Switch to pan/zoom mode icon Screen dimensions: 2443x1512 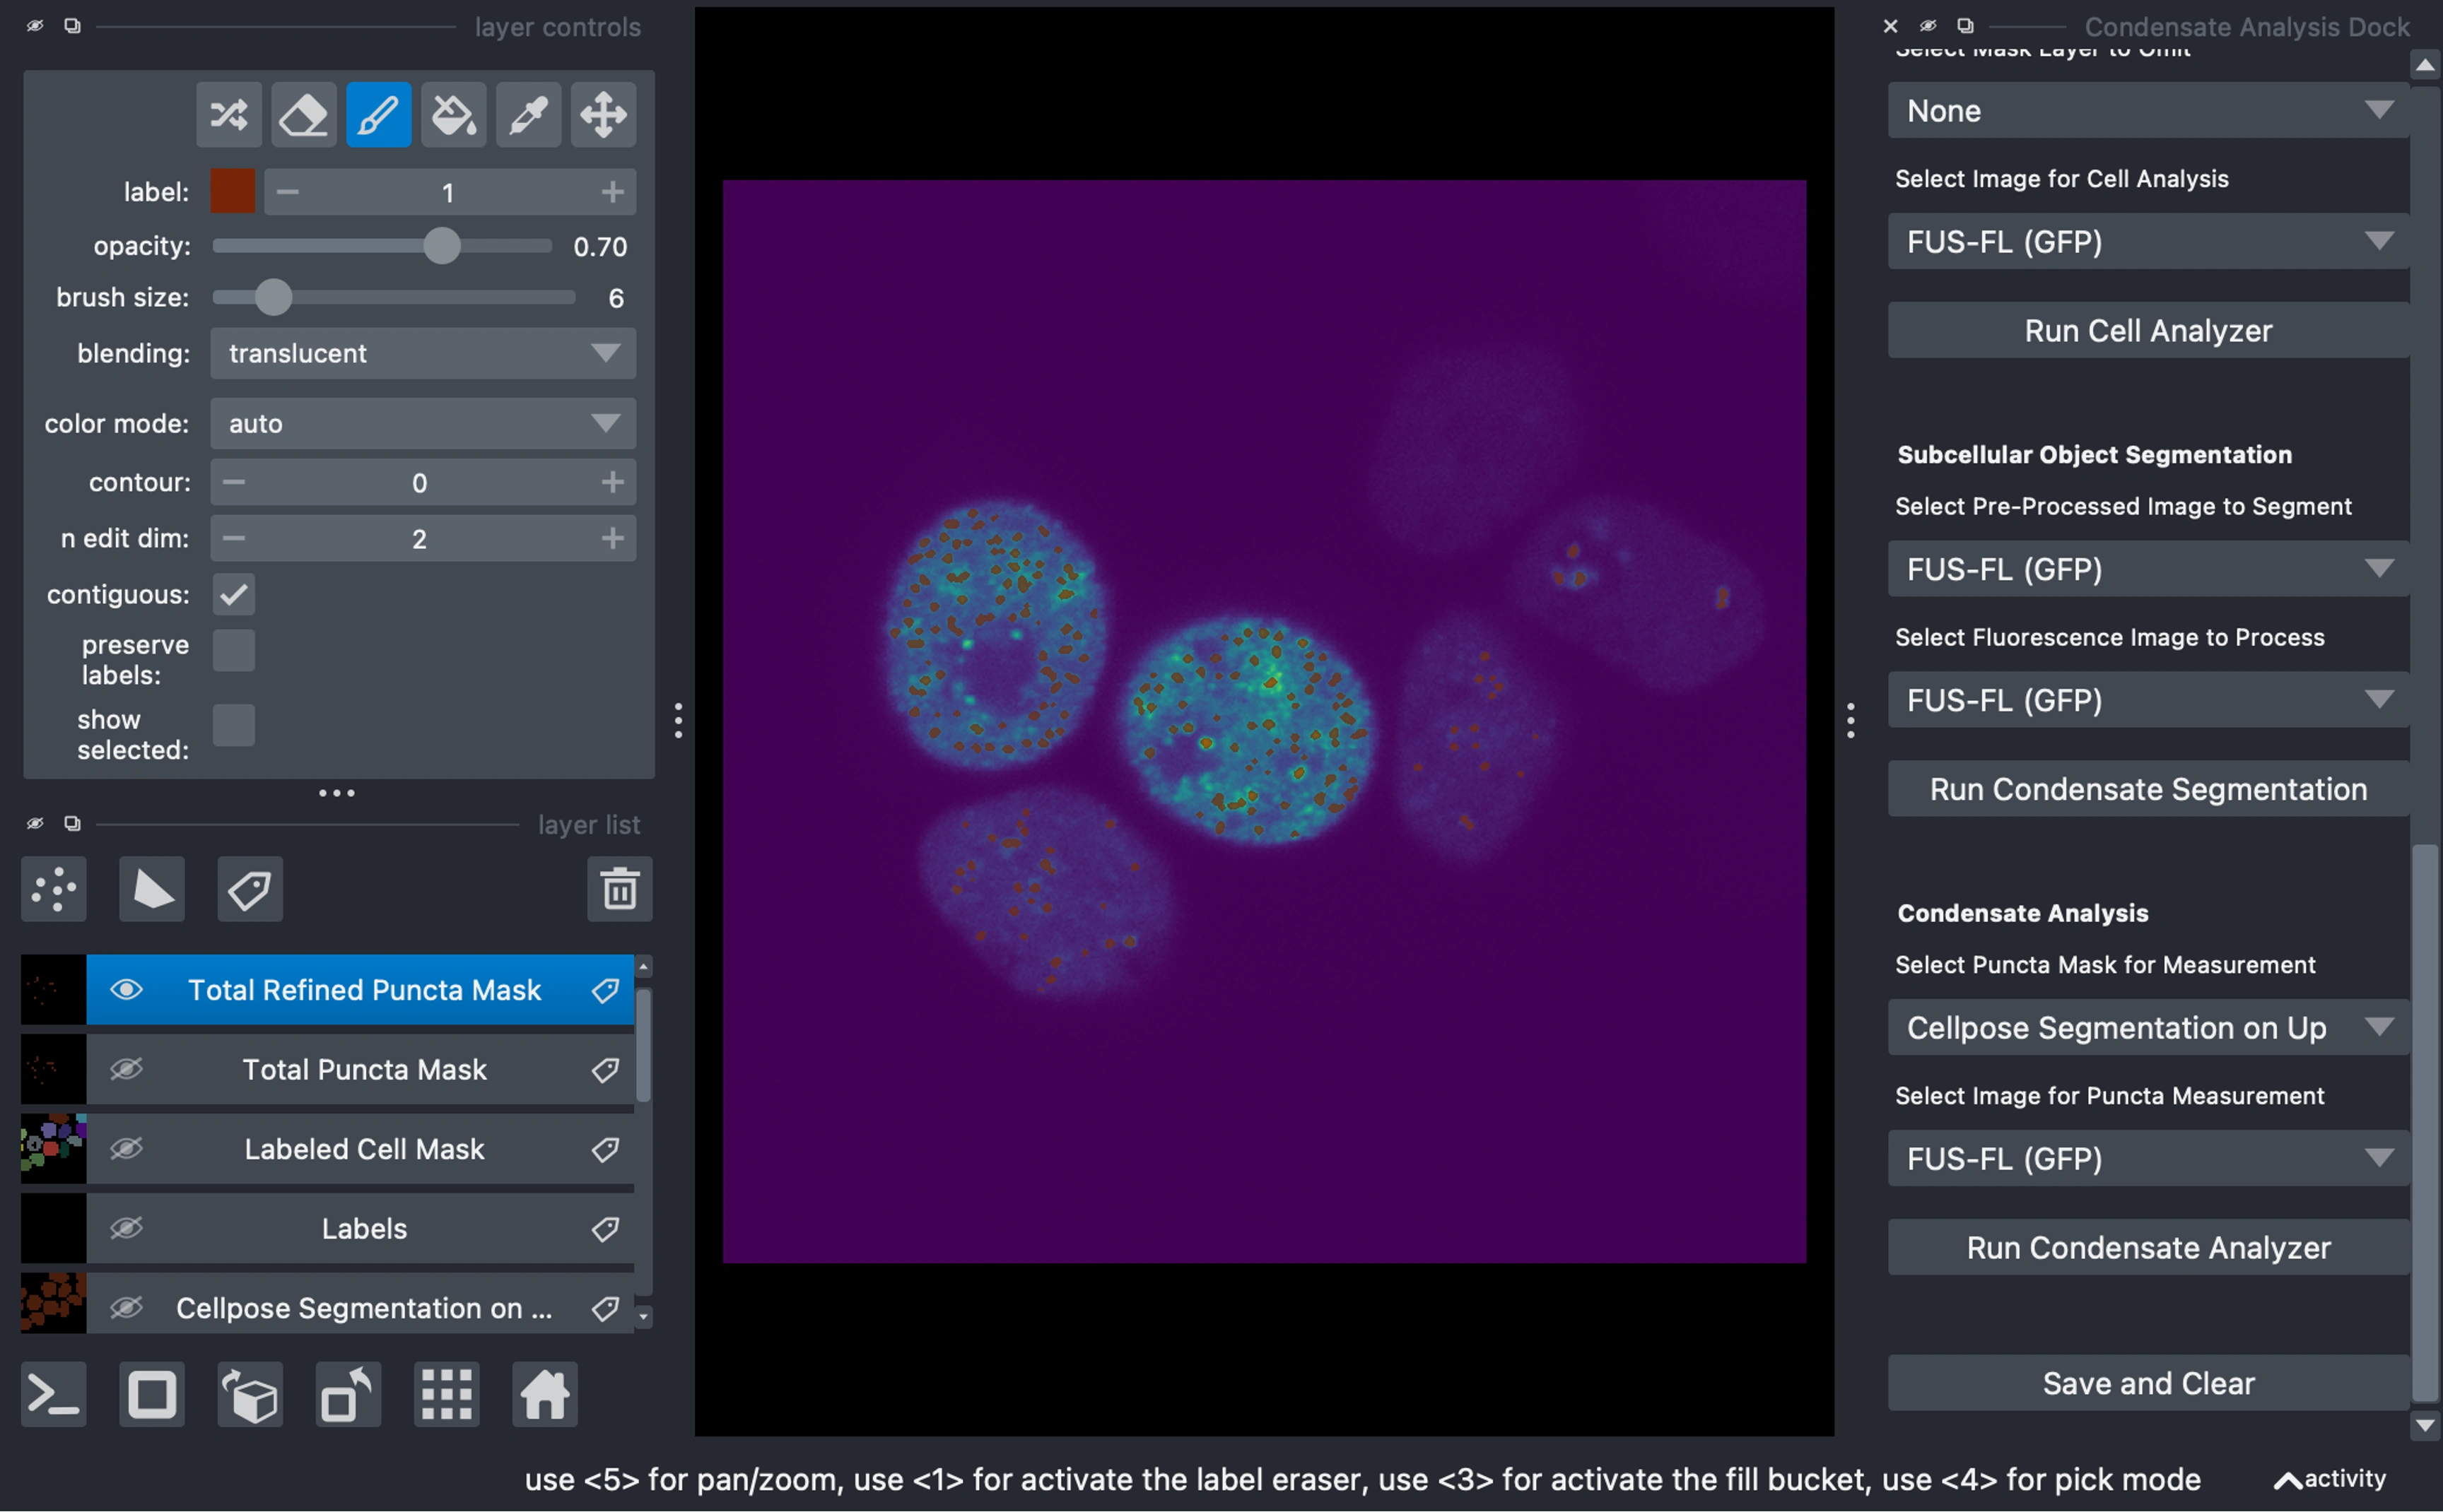(x=603, y=115)
